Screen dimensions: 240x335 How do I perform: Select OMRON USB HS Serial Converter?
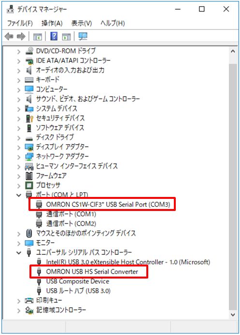(92, 272)
